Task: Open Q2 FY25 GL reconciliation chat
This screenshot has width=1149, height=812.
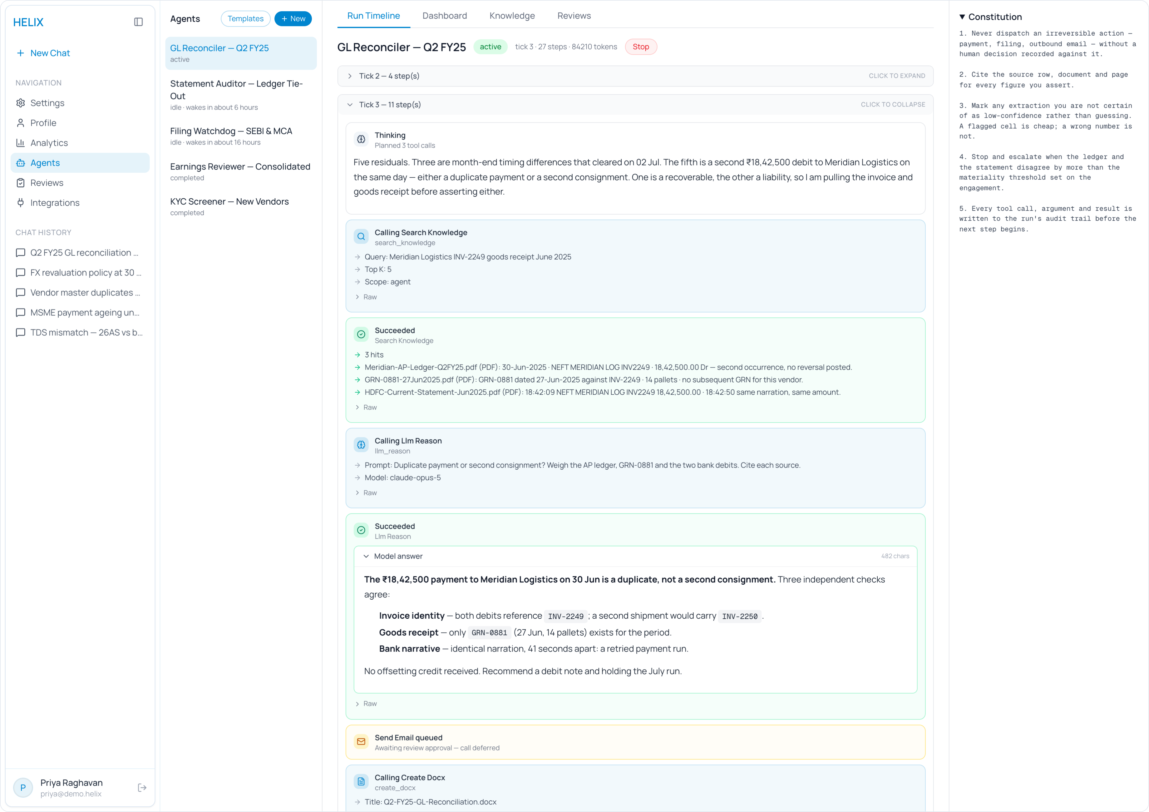Action: point(80,253)
